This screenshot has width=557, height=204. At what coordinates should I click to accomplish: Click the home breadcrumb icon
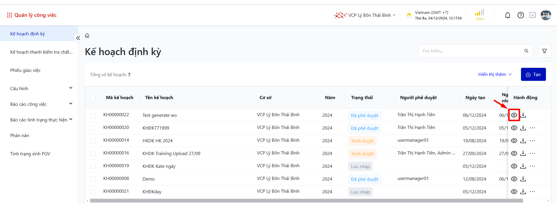[87, 36]
